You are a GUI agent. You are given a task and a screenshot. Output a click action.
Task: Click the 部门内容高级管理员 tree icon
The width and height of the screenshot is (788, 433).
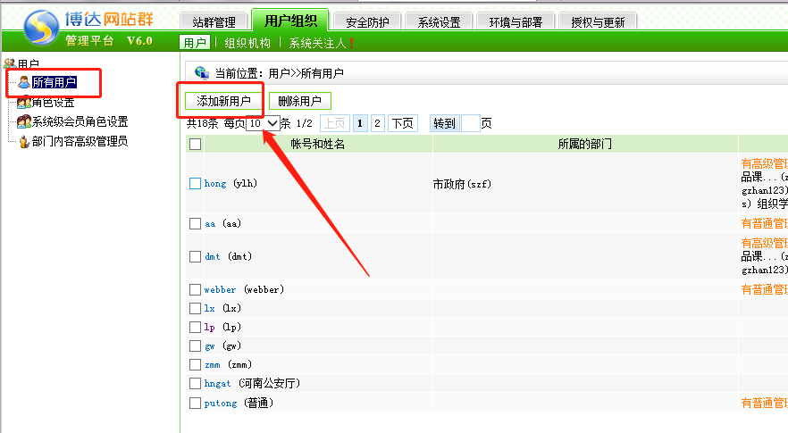[24, 141]
